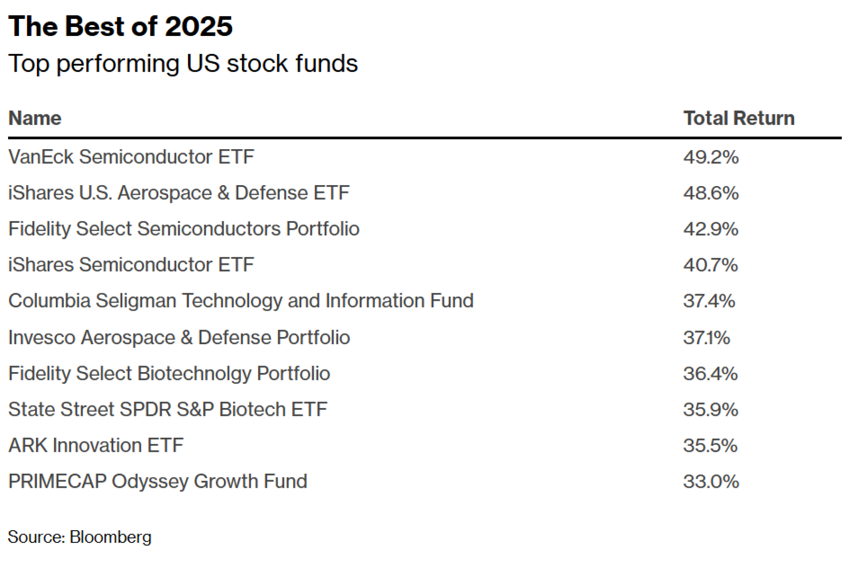The width and height of the screenshot is (858, 568).
Task: Click Columbia Seligman Technology and Information Fund
Action: coord(241,301)
